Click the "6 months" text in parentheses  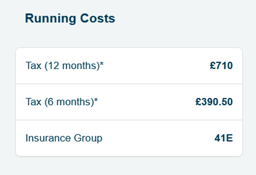click(x=69, y=102)
